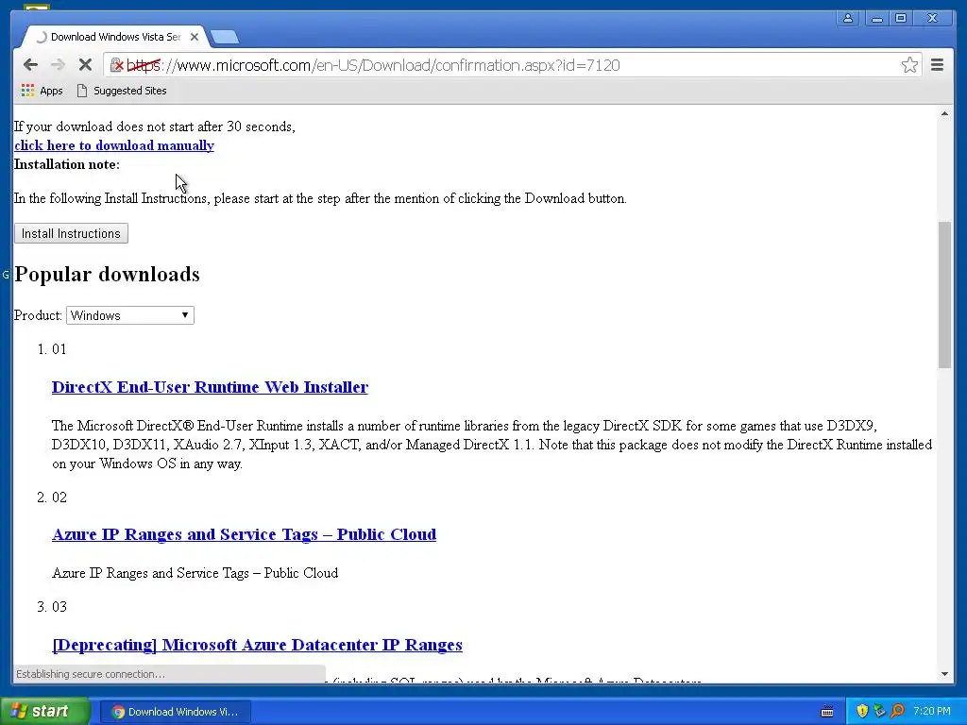Click the Installation note text
The height and width of the screenshot is (725, 967).
point(67,164)
